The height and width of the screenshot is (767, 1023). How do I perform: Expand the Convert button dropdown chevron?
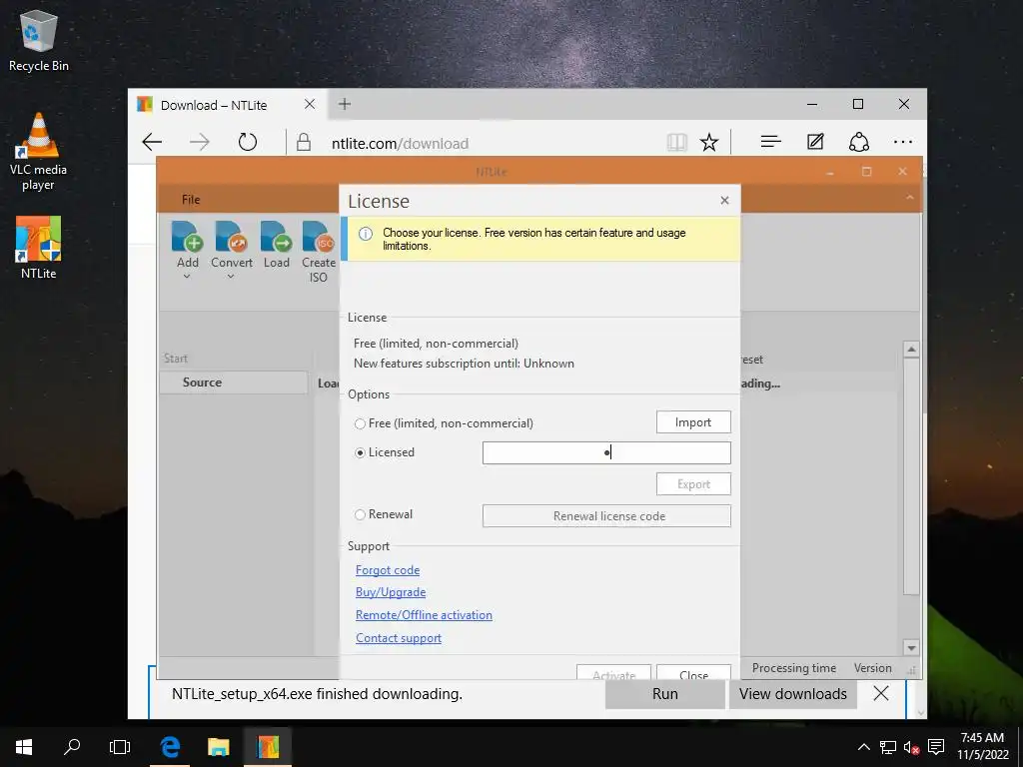[231, 277]
